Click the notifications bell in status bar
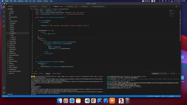Viewport: 187px width, 105px height. click(179, 96)
